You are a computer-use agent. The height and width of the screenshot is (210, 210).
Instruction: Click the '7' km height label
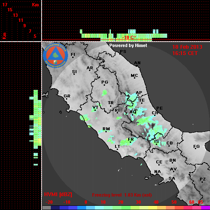30,31
